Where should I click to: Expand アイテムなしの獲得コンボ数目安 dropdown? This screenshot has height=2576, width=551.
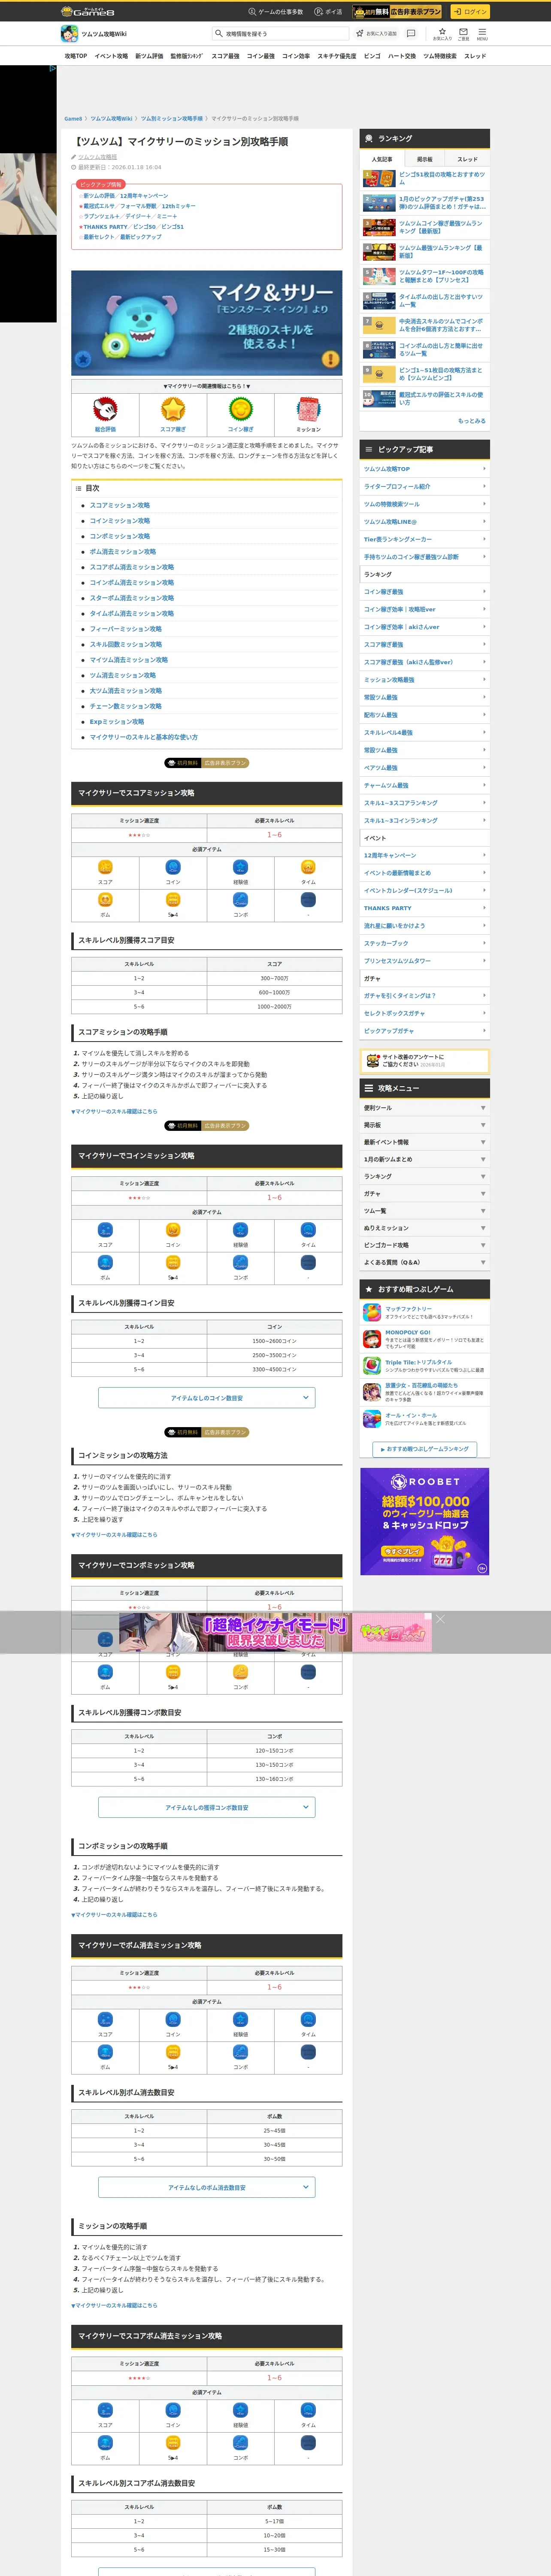(207, 1807)
